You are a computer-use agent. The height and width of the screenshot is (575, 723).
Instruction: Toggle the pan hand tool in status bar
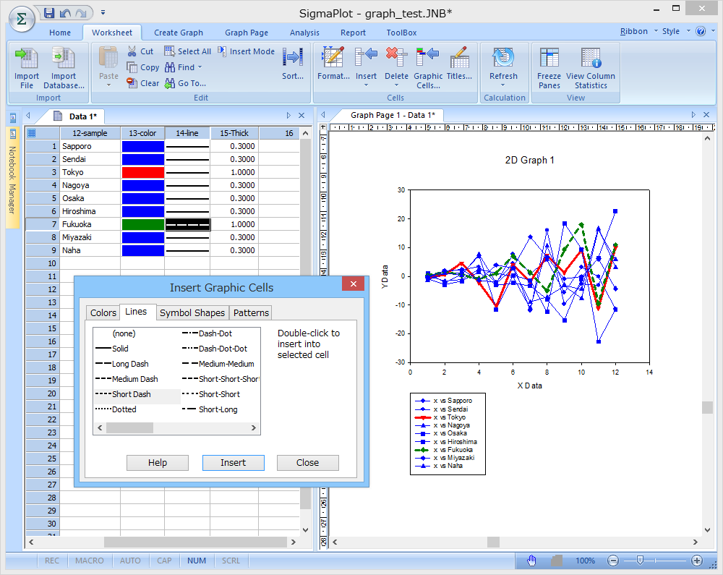point(532,561)
